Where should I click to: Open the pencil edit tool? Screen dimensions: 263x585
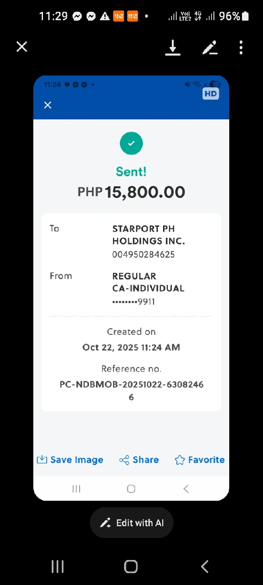tap(210, 47)
